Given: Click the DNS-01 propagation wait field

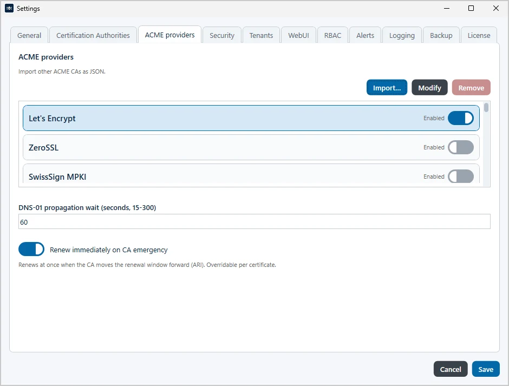Looking at the screenshot, I should [254, 222].
